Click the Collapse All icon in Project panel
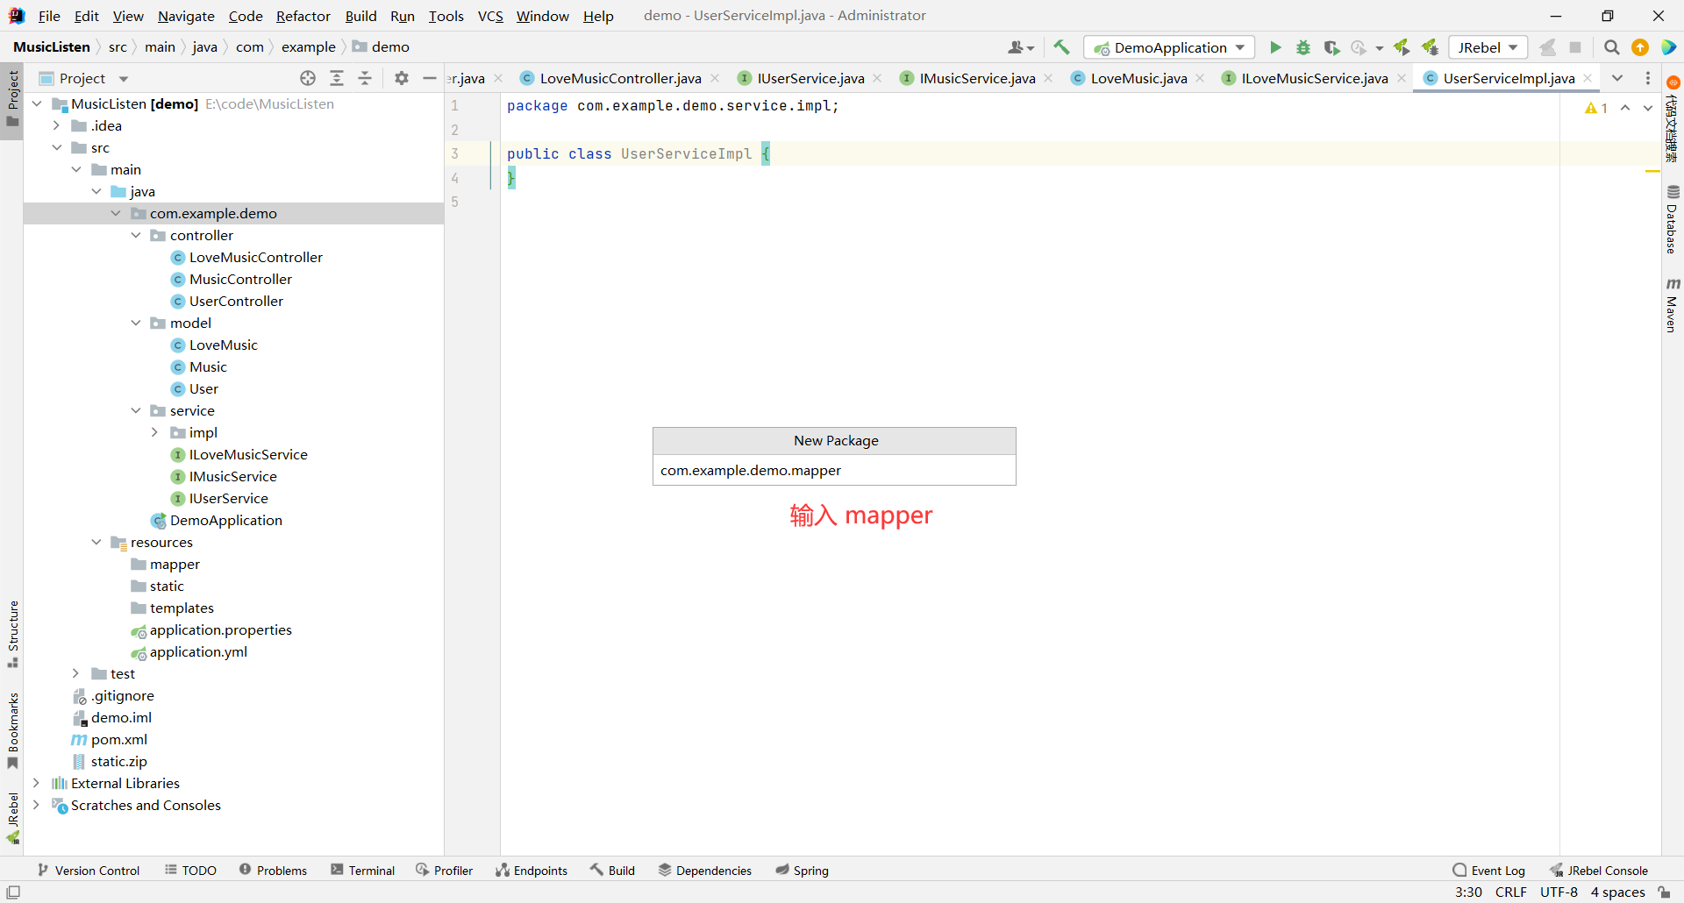The width and height of the screenshot is (1684, 903). 365,78
